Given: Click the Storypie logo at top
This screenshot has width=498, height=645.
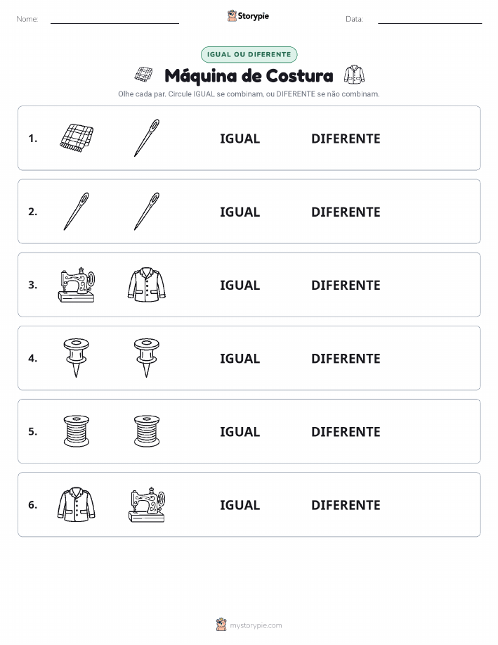Looking at the screenshot, I should (x=248, y=15).
